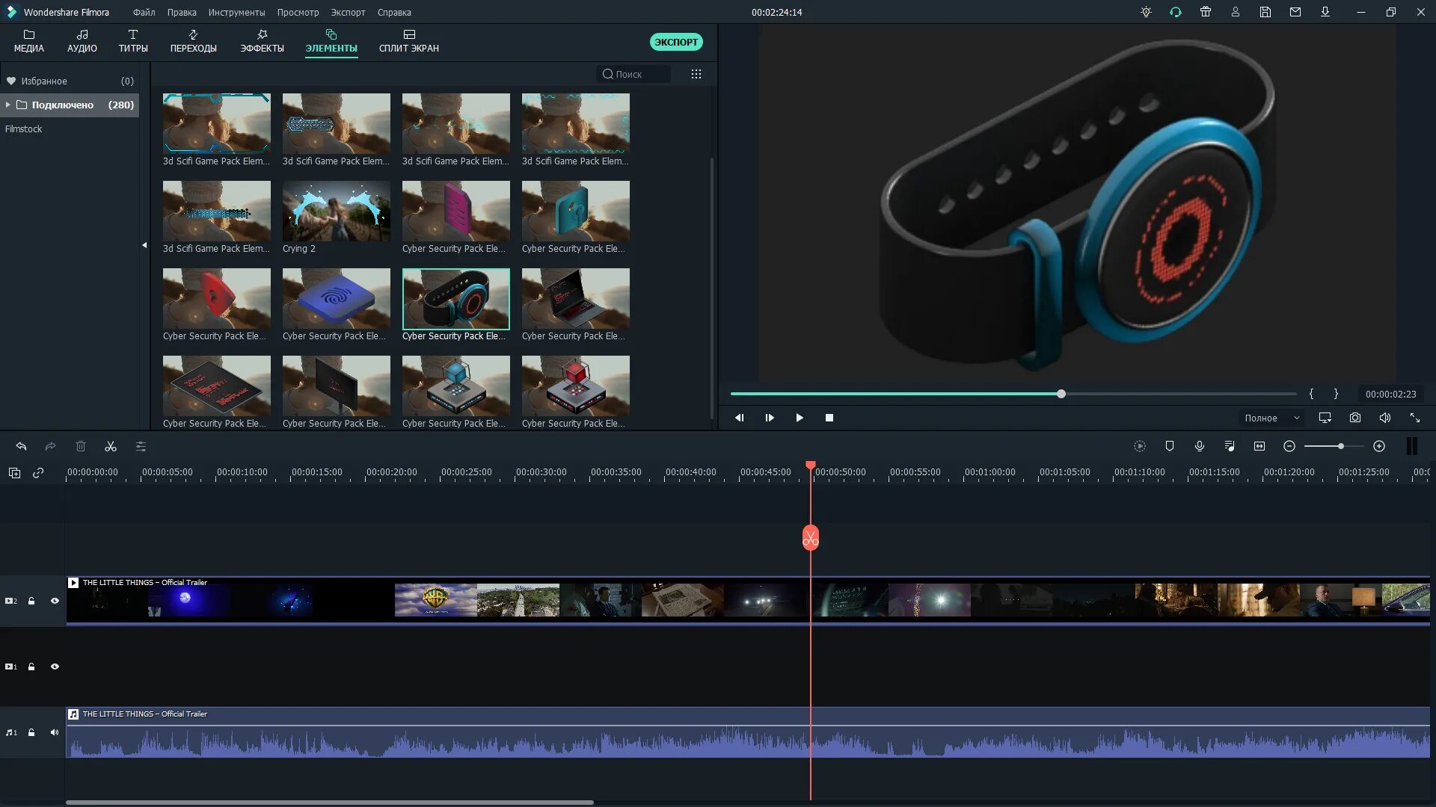Image resolution: width=1436 pixels, height=807 pixels.
Task: Click the undo arrow icon
Action: pos(21,446)
